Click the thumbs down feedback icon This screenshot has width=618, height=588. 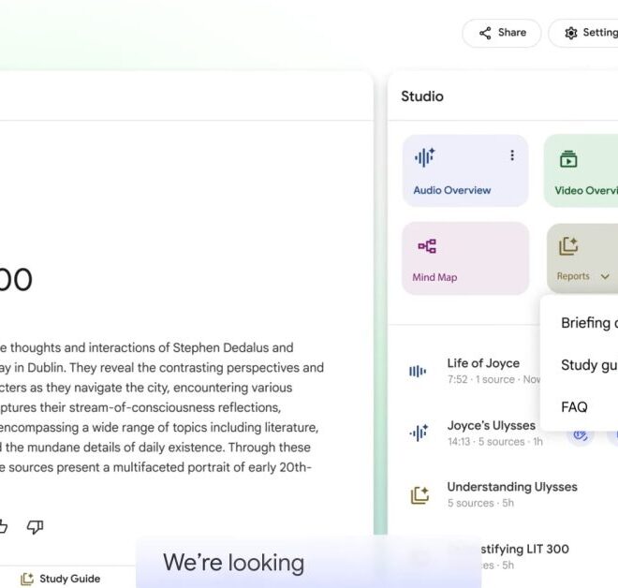[35, 527]
